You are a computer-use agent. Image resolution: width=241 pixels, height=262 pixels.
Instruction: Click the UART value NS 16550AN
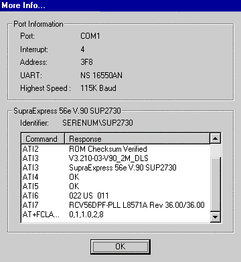click(101, 76)
